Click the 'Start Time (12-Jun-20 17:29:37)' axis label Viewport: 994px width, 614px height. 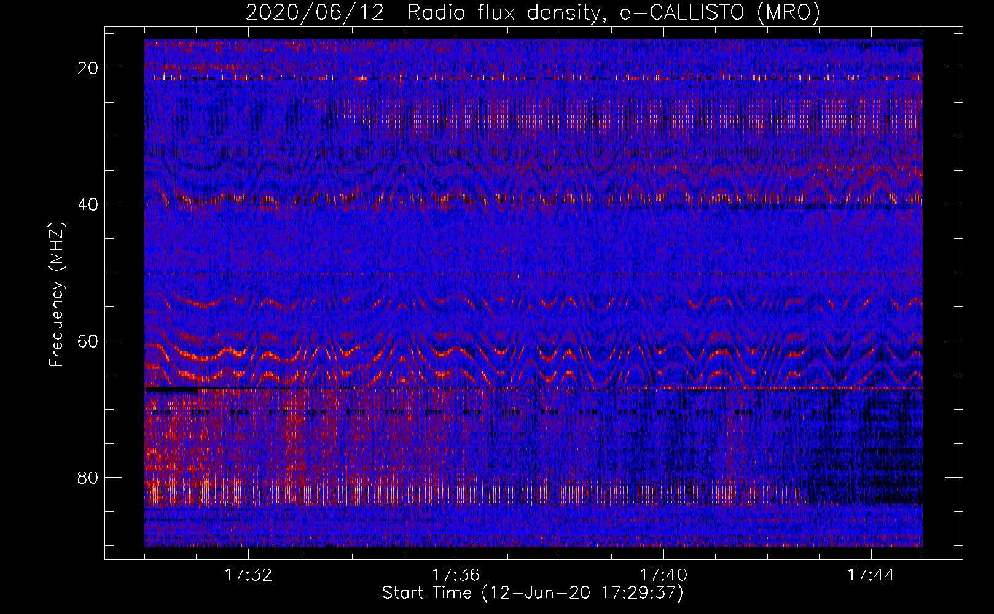coord(533,593)
